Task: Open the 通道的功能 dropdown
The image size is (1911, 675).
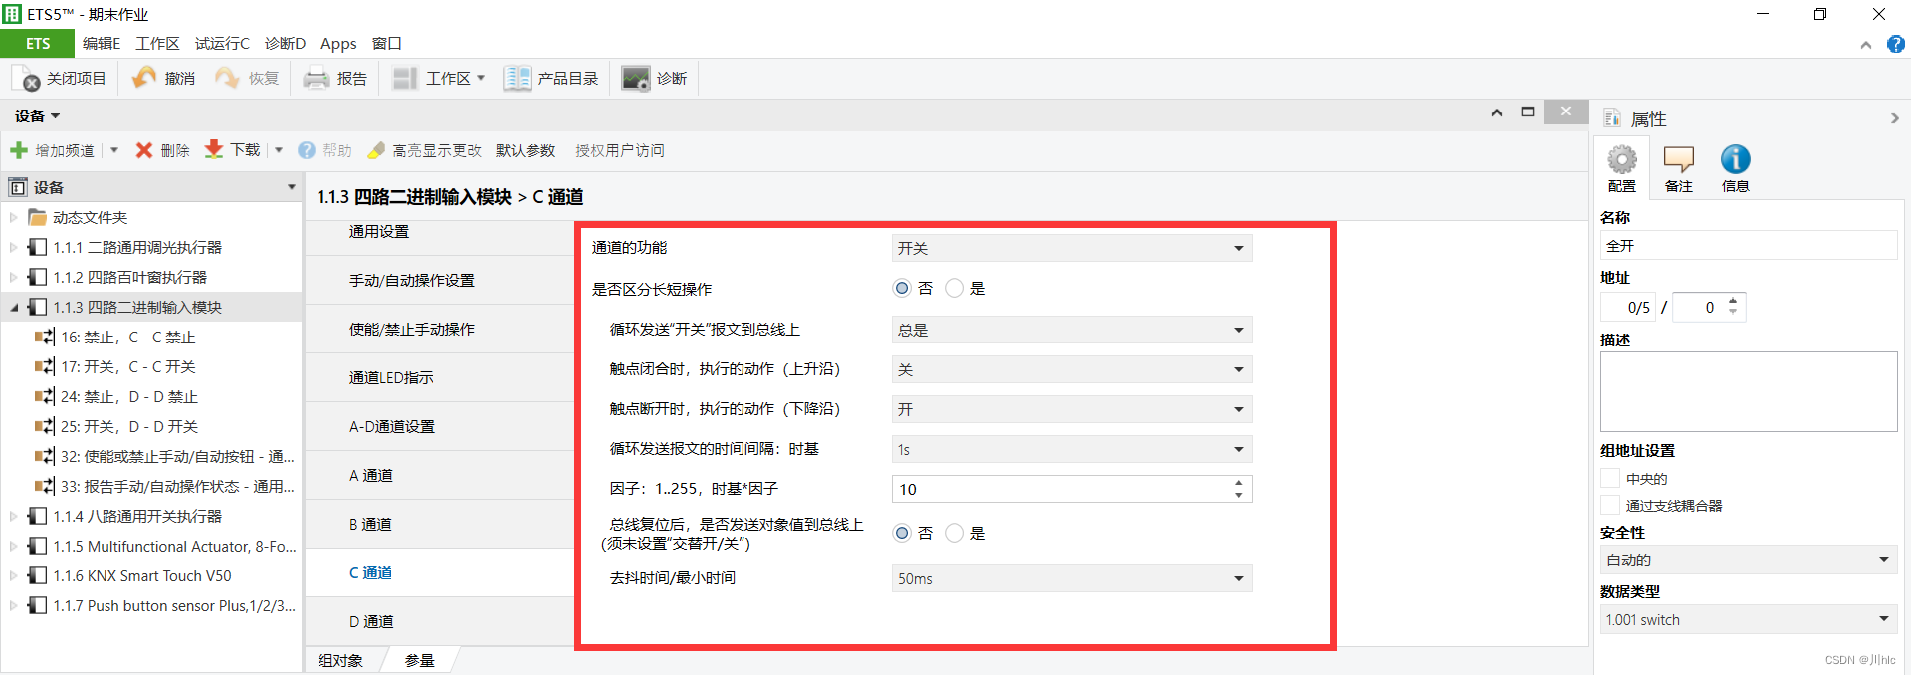Action: pos(1071,248)
